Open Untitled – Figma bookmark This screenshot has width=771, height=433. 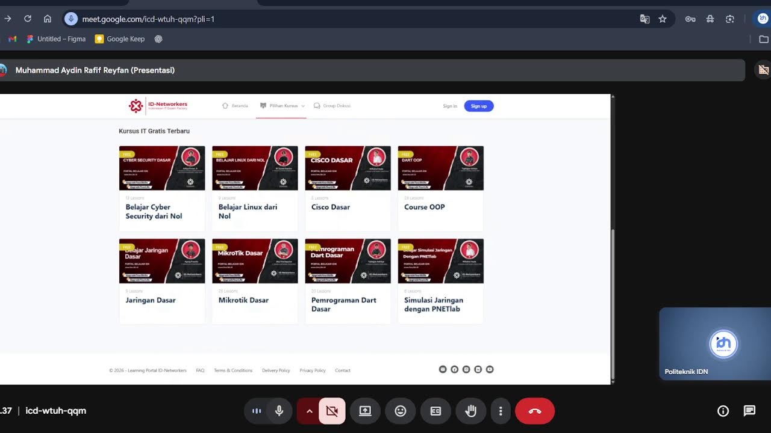56,39
